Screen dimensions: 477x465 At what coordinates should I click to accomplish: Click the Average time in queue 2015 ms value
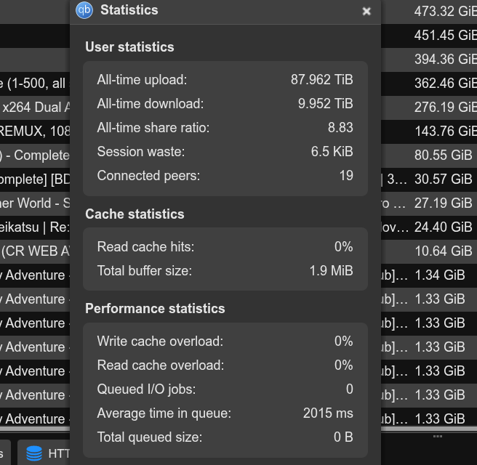click(328, 413)
